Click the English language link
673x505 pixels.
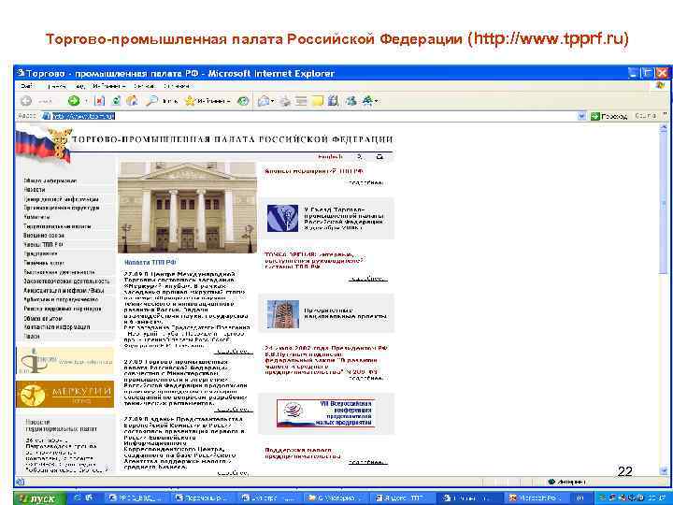(x=330, y=157)
